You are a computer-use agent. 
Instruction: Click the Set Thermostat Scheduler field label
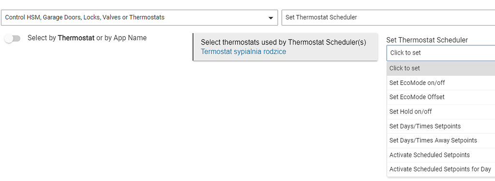tap(427, 40)
